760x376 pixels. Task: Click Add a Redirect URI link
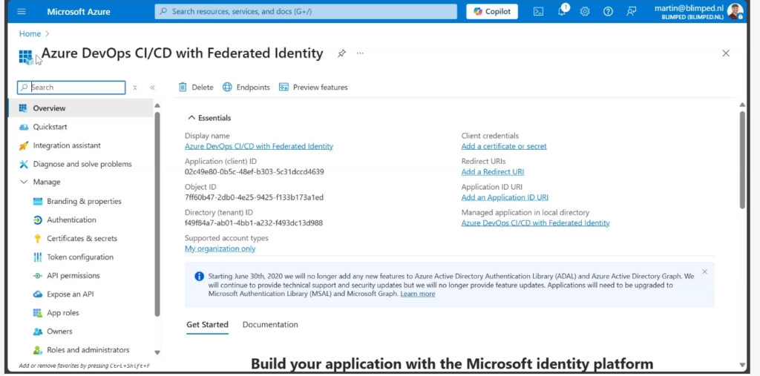(493, 172)
